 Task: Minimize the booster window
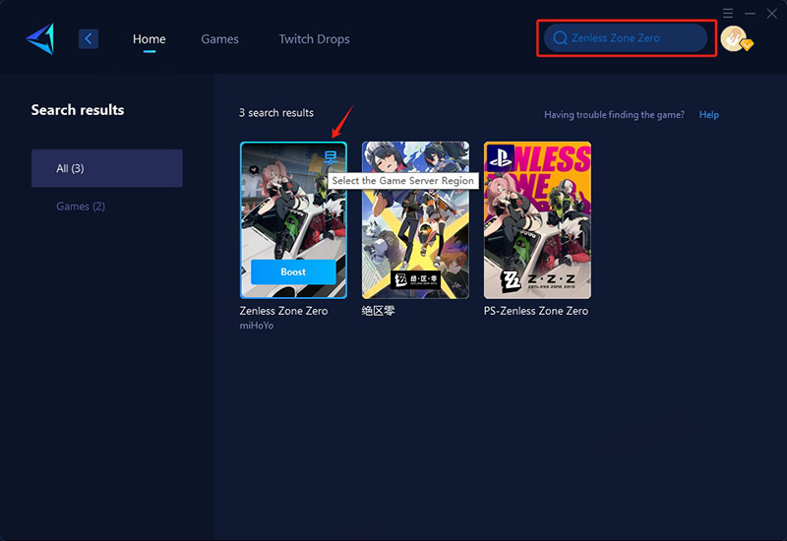[750, 13]
